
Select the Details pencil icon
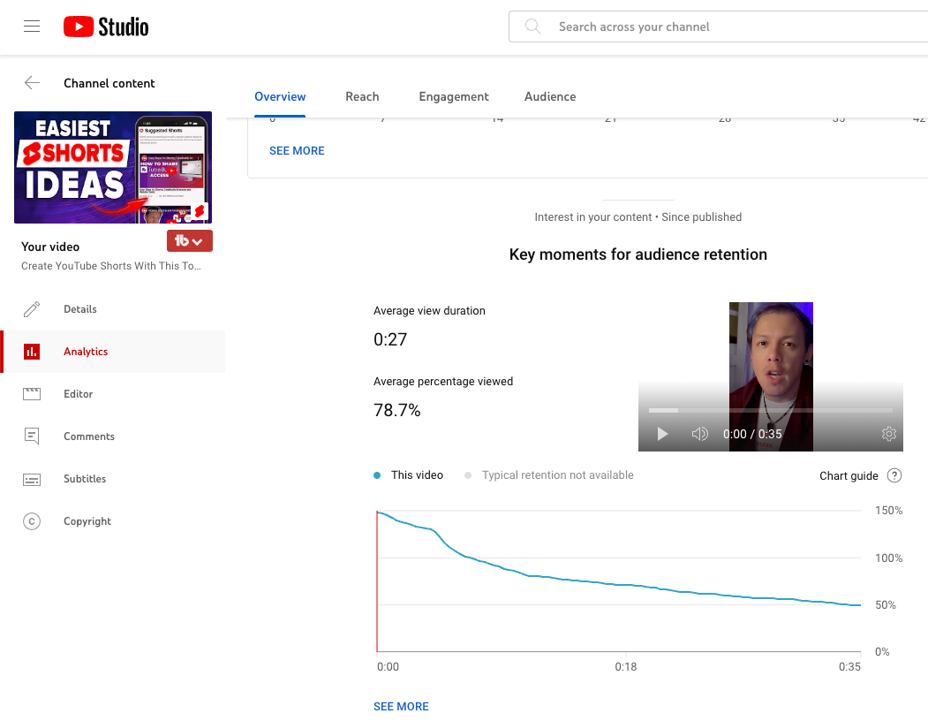pos(32,308)
